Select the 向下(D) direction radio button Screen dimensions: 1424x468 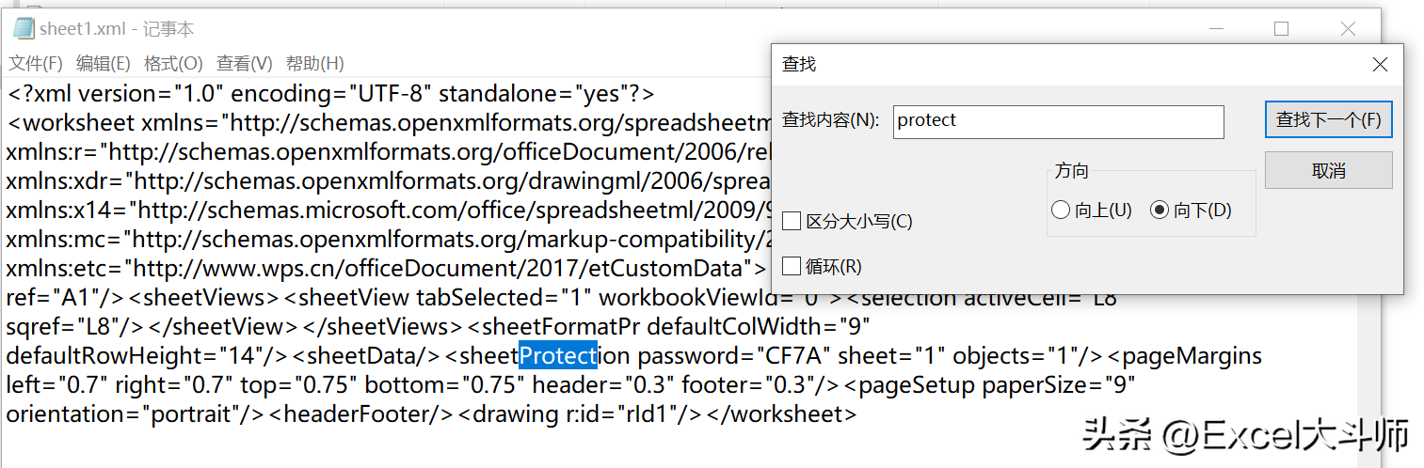click(x=1160, y=211)
